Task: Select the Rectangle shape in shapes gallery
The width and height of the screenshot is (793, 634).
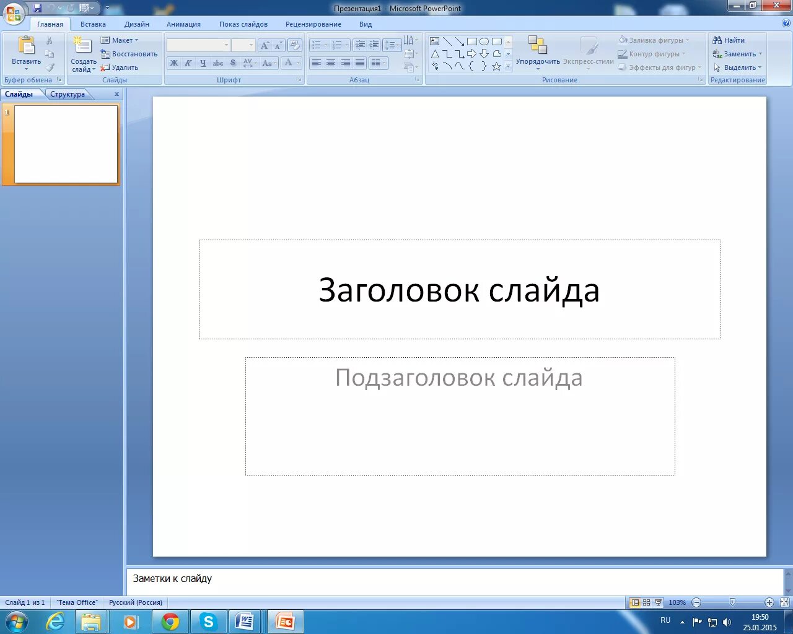Action: click(472, 41)
